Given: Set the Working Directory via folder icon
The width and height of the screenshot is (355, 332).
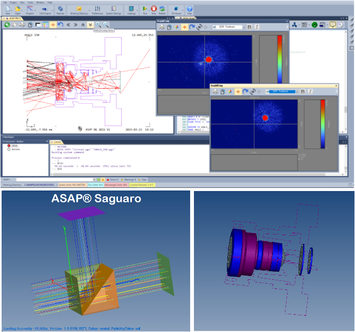Looking at the screenshot, I should (79, 9).
